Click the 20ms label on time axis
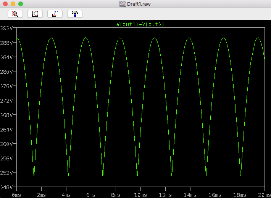Viewport: 271px width, 198px height. click(x=264, y=194)
